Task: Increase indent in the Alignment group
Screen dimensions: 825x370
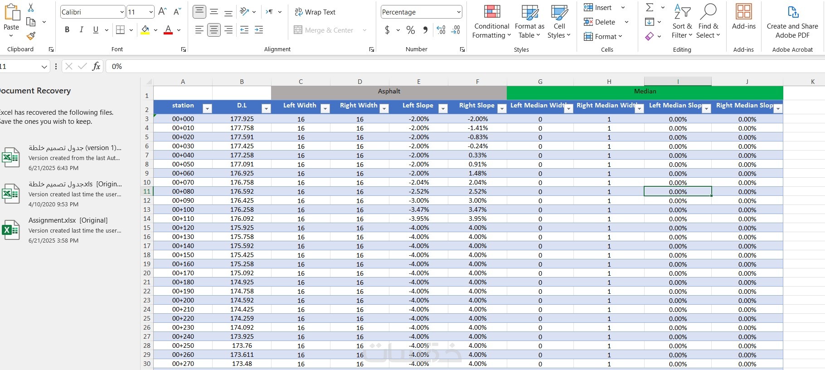Action: pyautogui.click(x=259, y=30)
